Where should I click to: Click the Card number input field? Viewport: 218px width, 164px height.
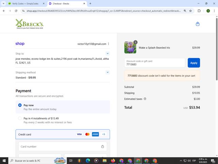coord(63,147)
